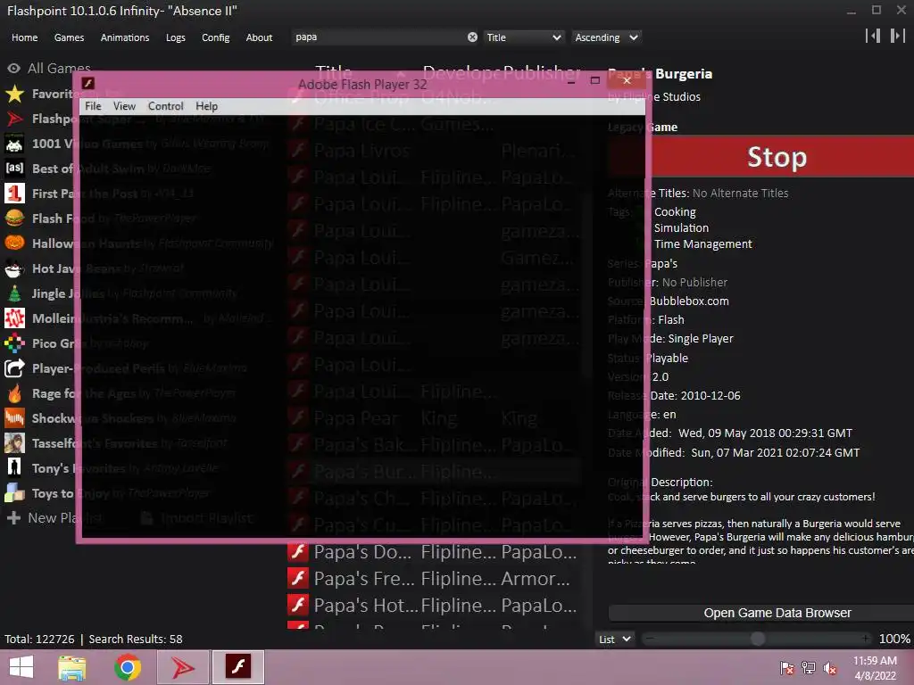Image resolution: width=914 pixels, height=685 pixels.
Task: Open the Shockwave Shockers playlist icon
Action: pos(14,418)
